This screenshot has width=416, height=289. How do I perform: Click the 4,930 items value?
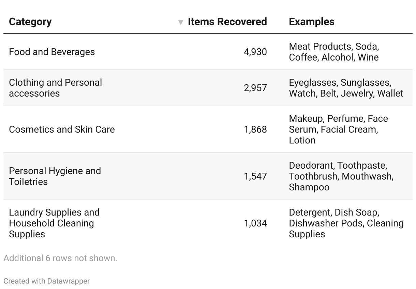point(255,52)
